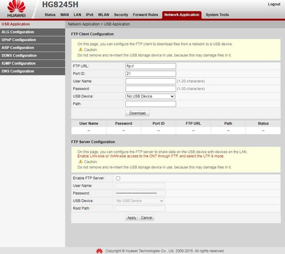This screenshot has height=254, width=285.
Task: Click the caution warning icon in FTP Client section
Action: tap(80, 50)
